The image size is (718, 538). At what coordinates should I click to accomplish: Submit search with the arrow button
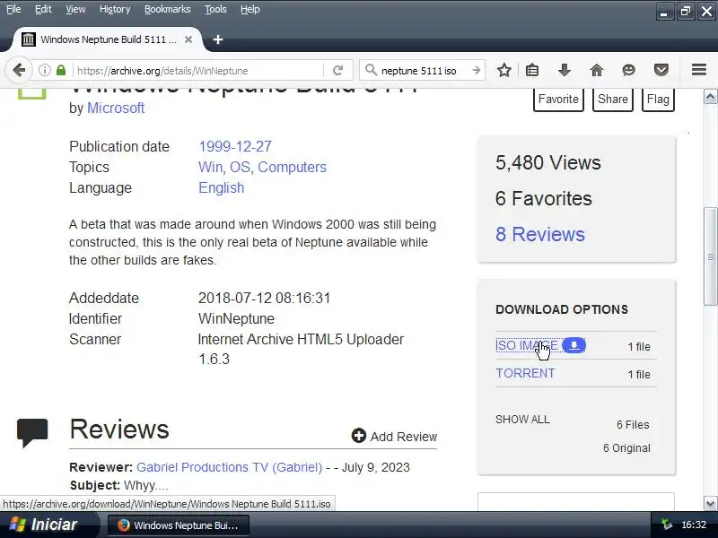tap(477, 71)
